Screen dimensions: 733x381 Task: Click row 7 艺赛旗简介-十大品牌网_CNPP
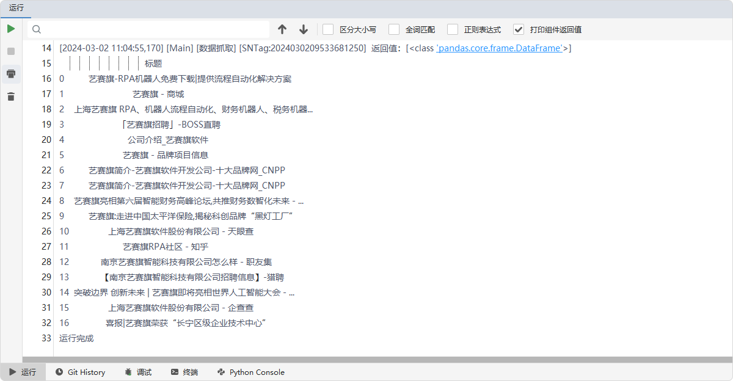187,186
